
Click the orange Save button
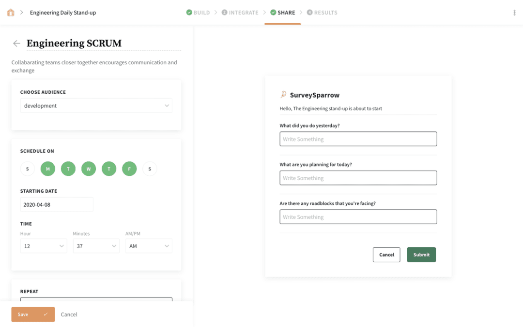coord(33,314)
